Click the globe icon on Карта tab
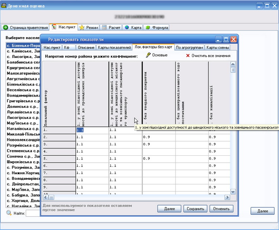 [127, 27]
